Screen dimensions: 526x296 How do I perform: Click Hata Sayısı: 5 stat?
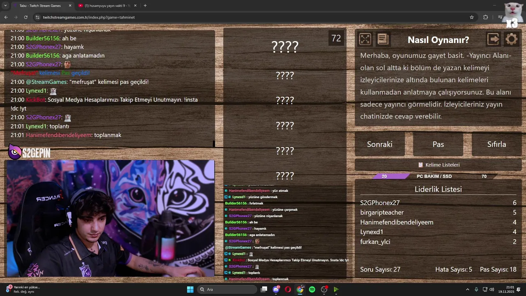pyautogui.click(x=454, y=270)
